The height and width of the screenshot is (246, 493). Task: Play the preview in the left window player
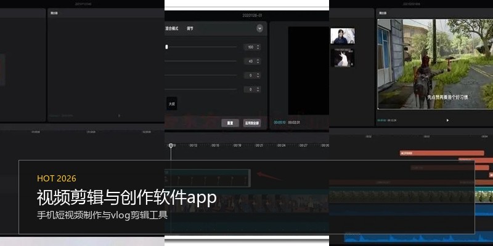click(x=119, y=116)
